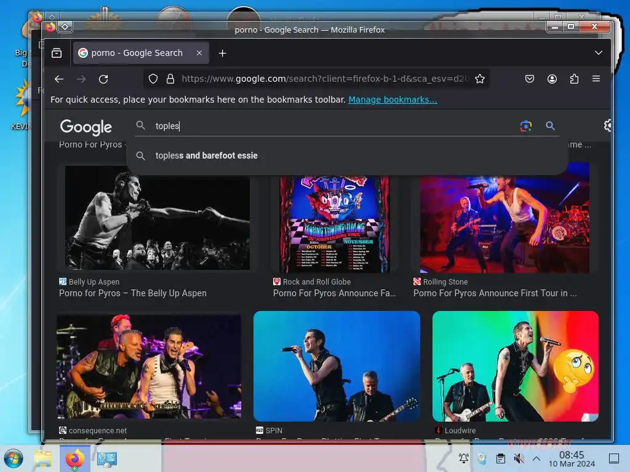Open the extensions puzzle-piece menu
Viewport: 630px width, 472px height.
[x=574, y=79]
